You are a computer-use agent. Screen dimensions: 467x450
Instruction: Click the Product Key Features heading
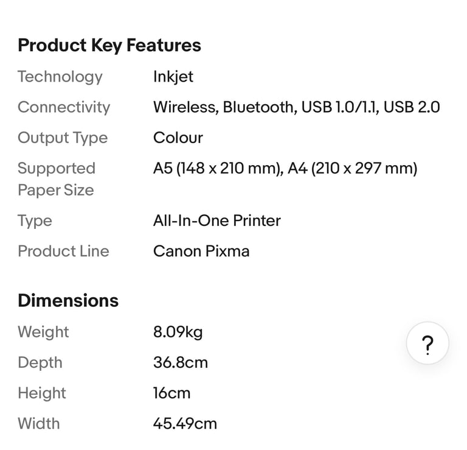point(109,45)
